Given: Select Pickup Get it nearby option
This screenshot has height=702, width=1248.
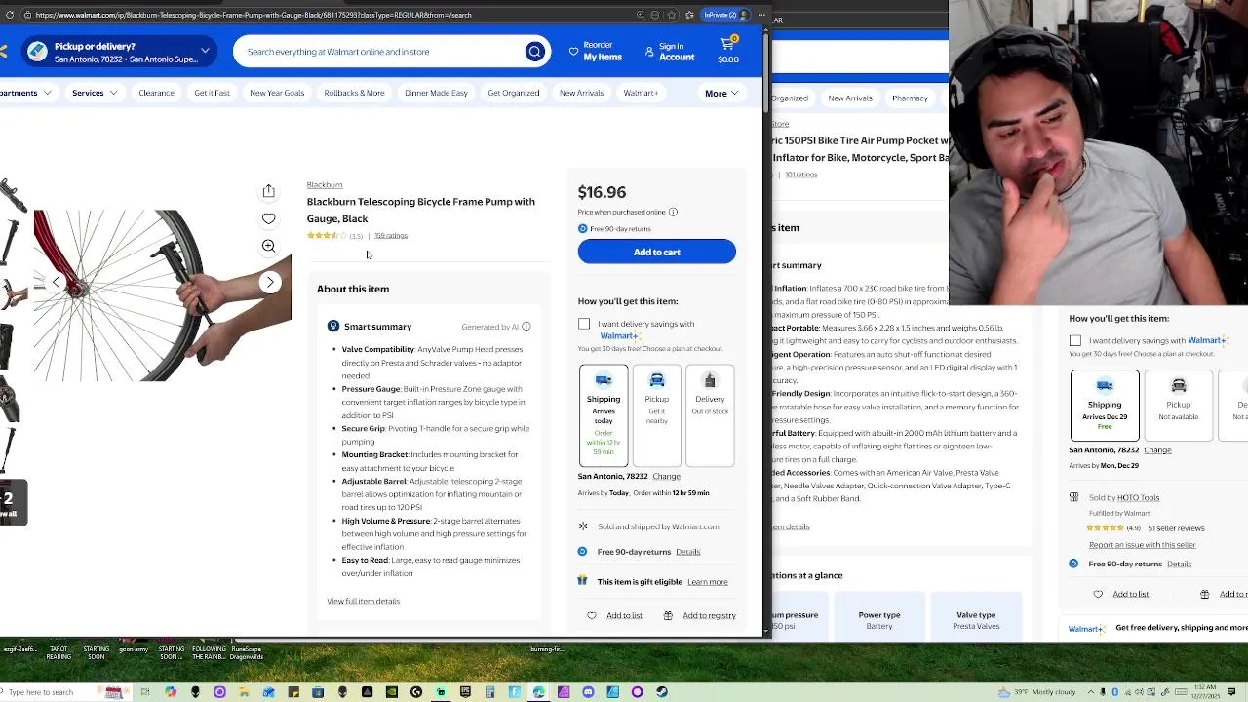Looking at the screenshot, I should (656, 415).
